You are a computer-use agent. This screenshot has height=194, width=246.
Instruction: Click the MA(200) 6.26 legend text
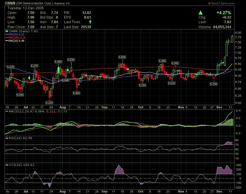pyautogui.click(x=17, y=38)
